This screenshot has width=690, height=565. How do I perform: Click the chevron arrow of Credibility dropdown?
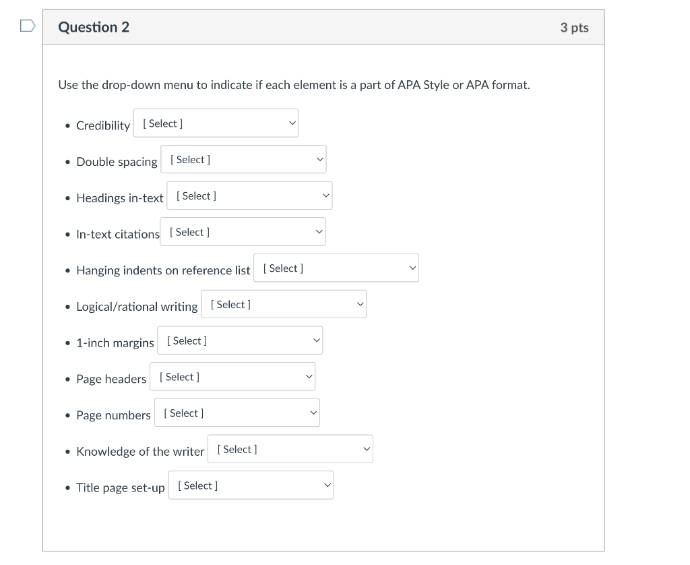tap(292, 123)
